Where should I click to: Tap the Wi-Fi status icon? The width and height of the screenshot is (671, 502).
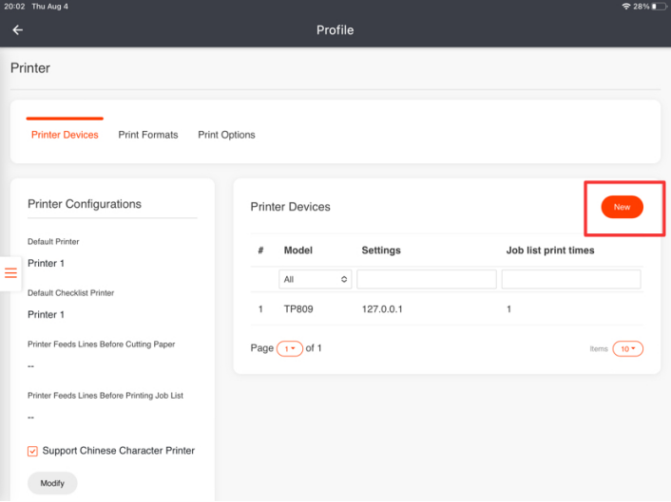click(x=626, y=7)
